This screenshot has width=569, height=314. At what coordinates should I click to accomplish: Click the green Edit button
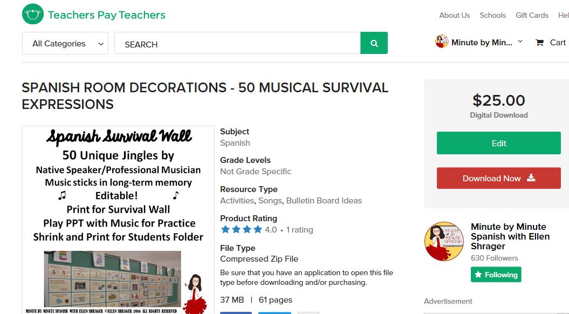pyautogui.click(x=498, y=143)
